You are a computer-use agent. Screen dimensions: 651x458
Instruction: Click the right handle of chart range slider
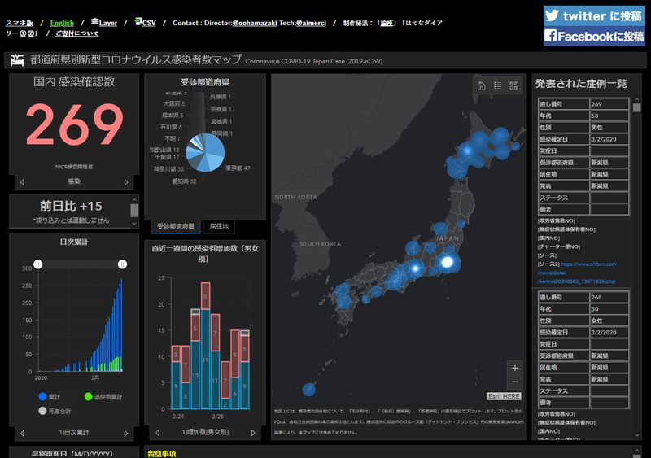click(x=122, y=264)
